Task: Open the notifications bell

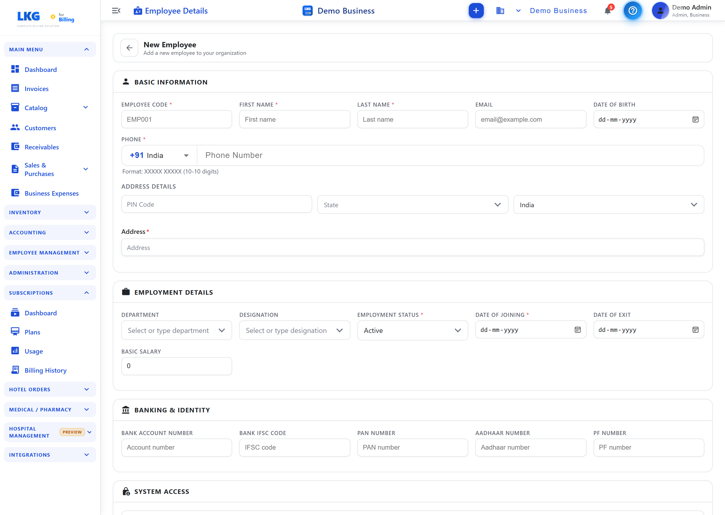Action: click(607, 11)
